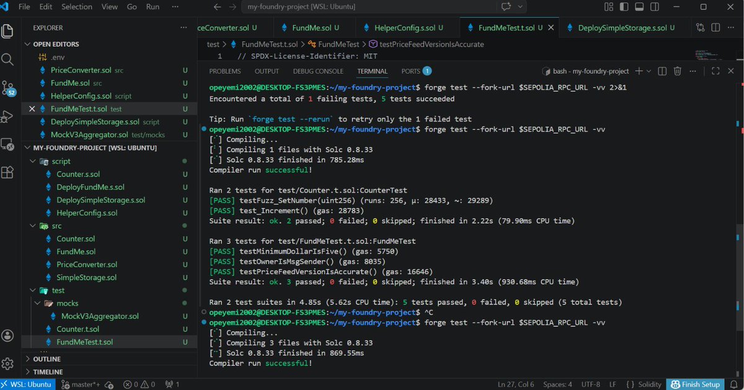Open the Edit menu
Viewport: 744px width, 390px height.
(45, 7)
